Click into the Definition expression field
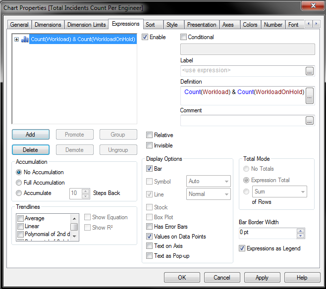 tap(243, 96)
